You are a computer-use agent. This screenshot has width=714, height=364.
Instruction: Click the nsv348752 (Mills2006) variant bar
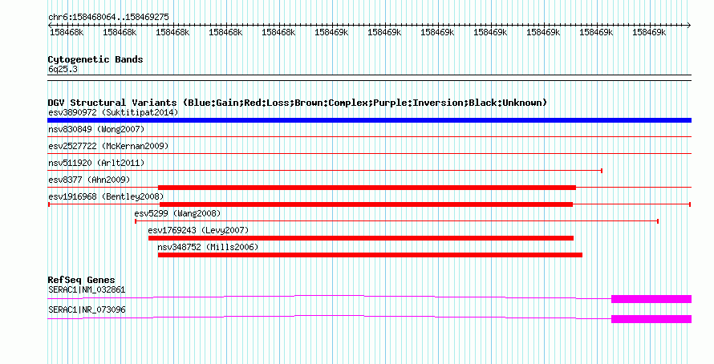tap(370, 255)
